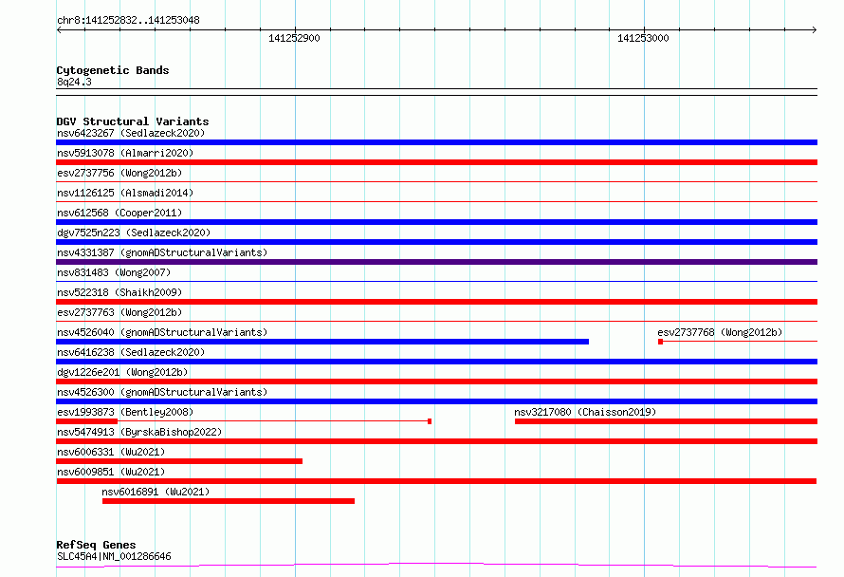This screenshot has height=577, width=844.
Task: Click the blue bar of dgv7525n223
Action: pyautogui.click(x=436, y=242)
